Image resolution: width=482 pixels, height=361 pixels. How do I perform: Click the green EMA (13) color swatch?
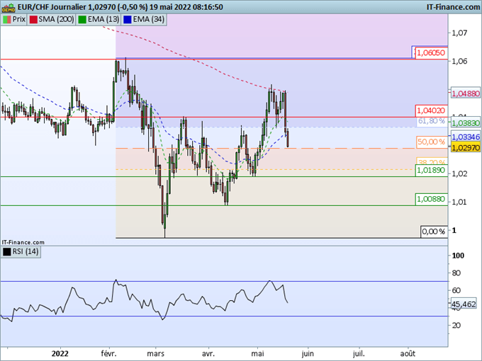[82, 20]
